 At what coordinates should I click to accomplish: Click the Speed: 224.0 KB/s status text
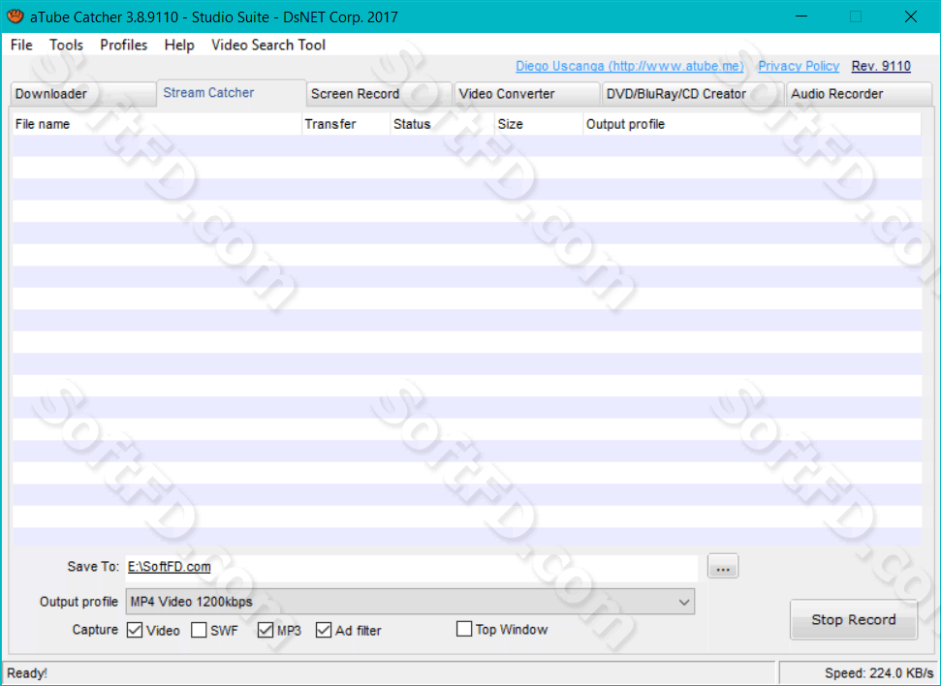point(879,673)
